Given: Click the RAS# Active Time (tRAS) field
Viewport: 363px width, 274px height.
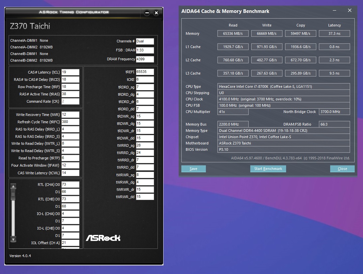Looking at the screenshot, I should [x=70, y=94].
